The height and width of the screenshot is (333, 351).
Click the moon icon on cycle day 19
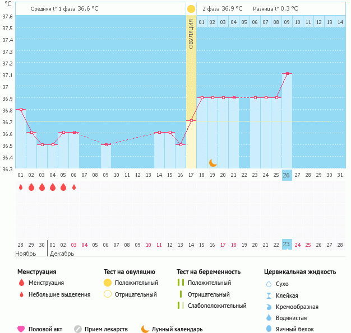coord(213,163)
